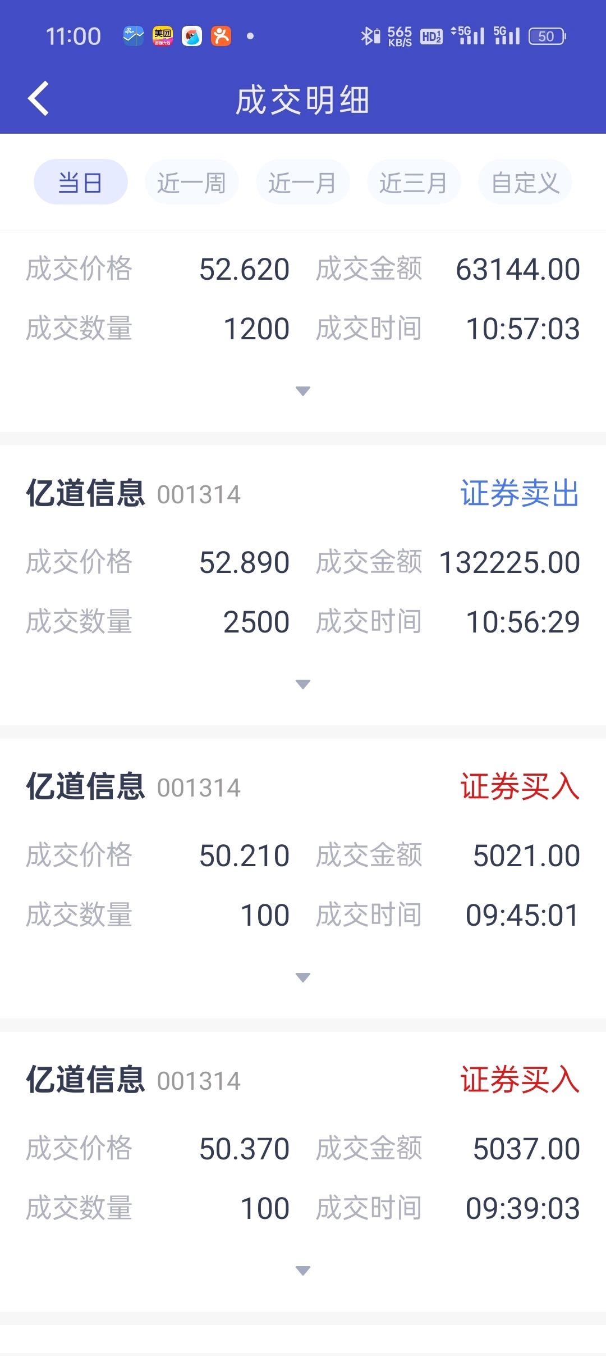Tap 证券买入 label of 50.210 trade
606x1356 pixels.
(x=520, y=787)
